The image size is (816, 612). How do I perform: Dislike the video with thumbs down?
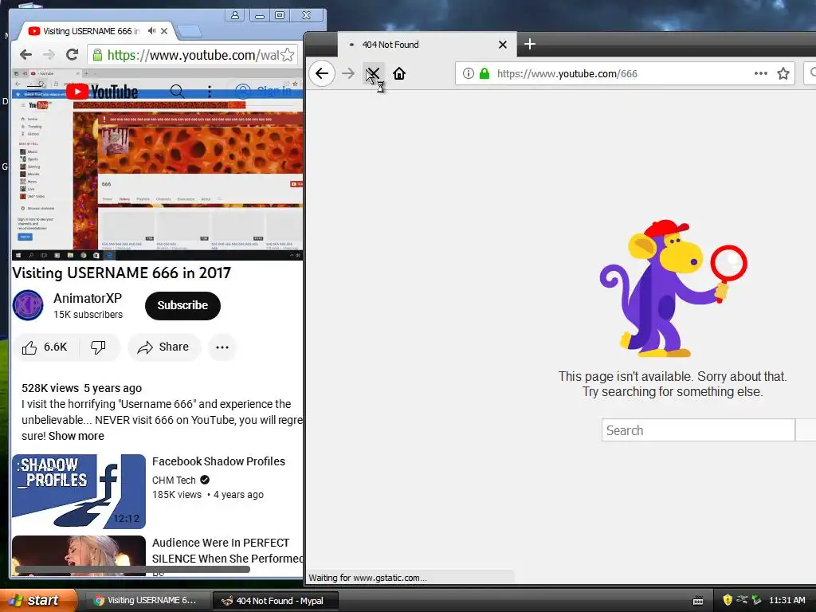coord(98,347)
